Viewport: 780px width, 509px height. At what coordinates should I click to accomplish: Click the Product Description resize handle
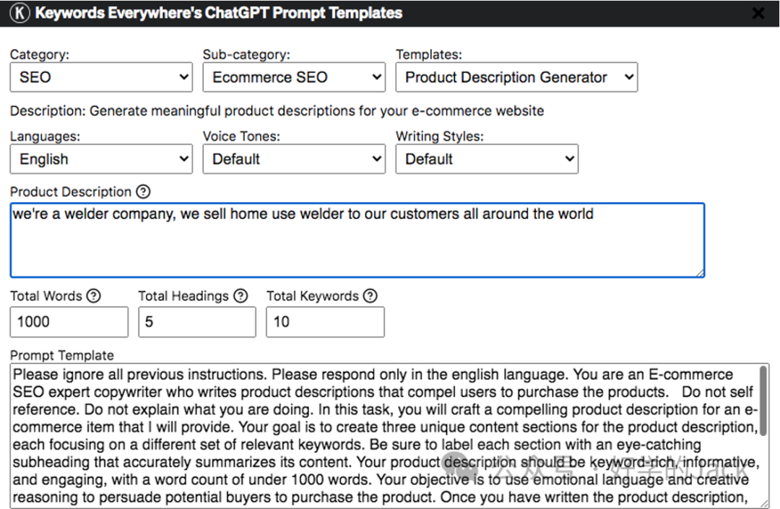coord(700,272)
